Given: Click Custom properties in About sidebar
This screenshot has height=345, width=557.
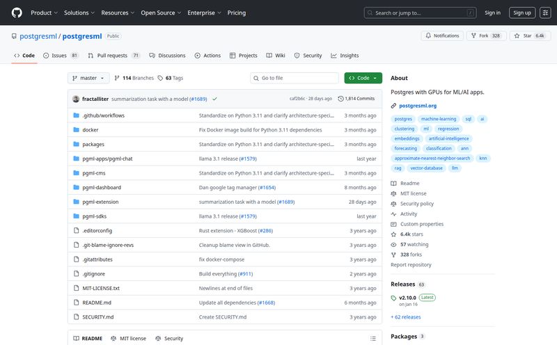Looking at the screenshot, I should (422, 225).
